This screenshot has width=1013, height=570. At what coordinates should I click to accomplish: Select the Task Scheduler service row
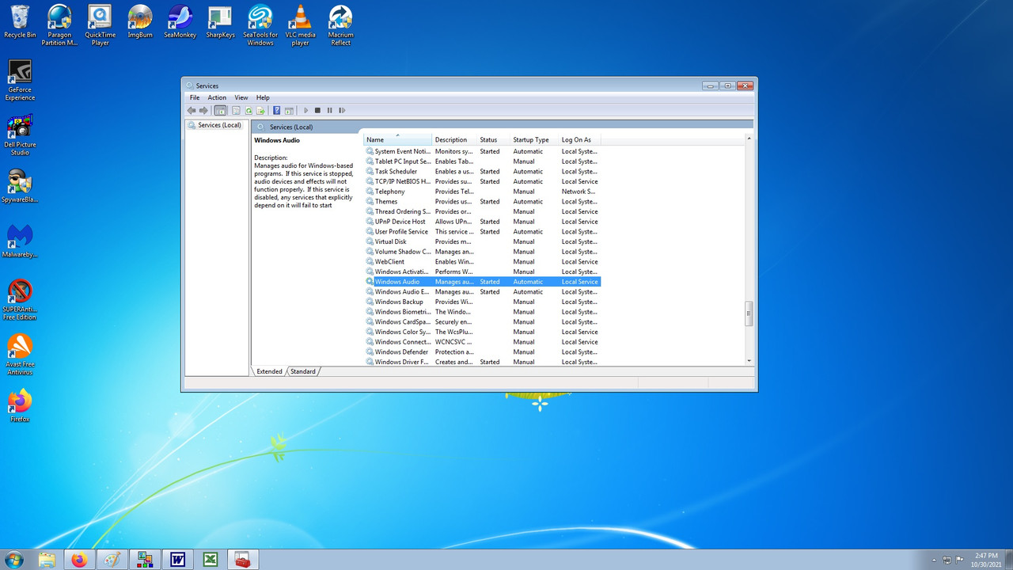click(x=483, y=171)
